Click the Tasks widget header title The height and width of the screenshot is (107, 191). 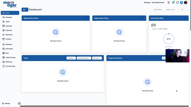tap(26, 58)
